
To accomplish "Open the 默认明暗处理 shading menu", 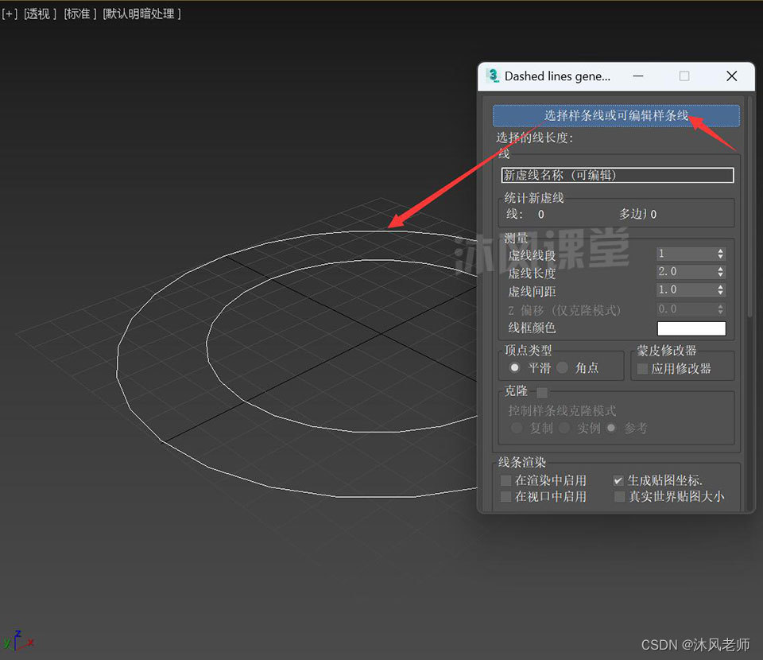I will coord(141,14).
